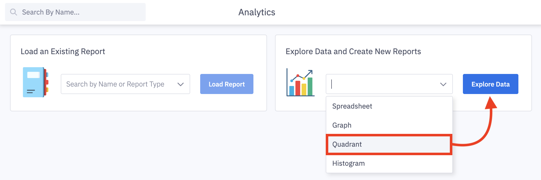Pick the Quadrant report type
The image size is (541, 180).
tap(347, 144)
